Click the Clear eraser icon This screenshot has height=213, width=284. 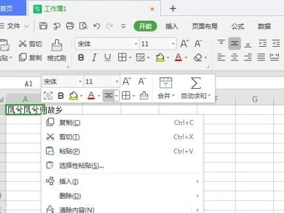[198, 57]
